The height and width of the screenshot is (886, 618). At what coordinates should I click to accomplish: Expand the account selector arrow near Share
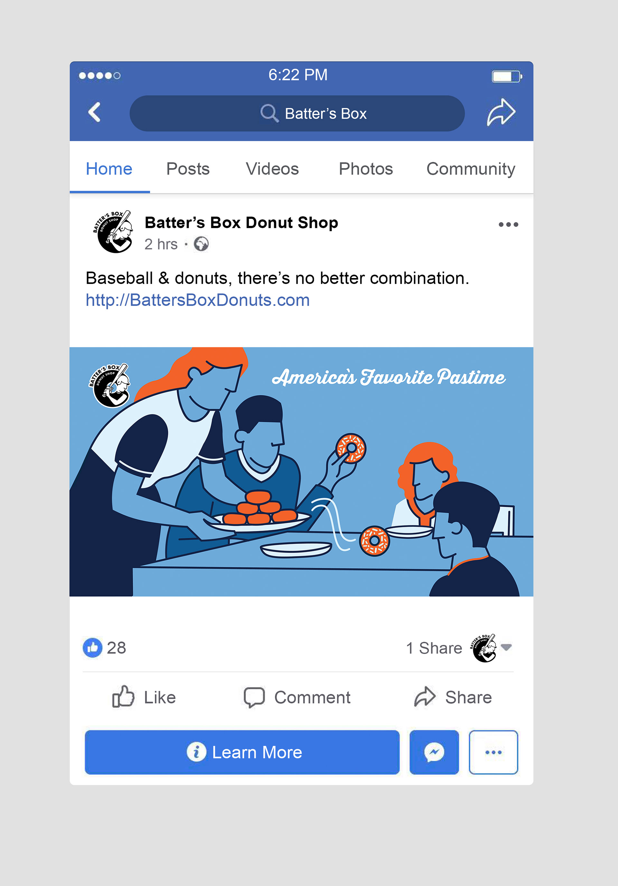tap(506, 647)
